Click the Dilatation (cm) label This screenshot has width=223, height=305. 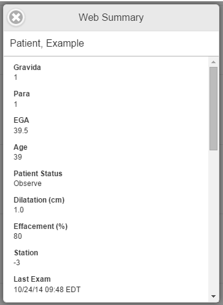[x=39, y=200]
